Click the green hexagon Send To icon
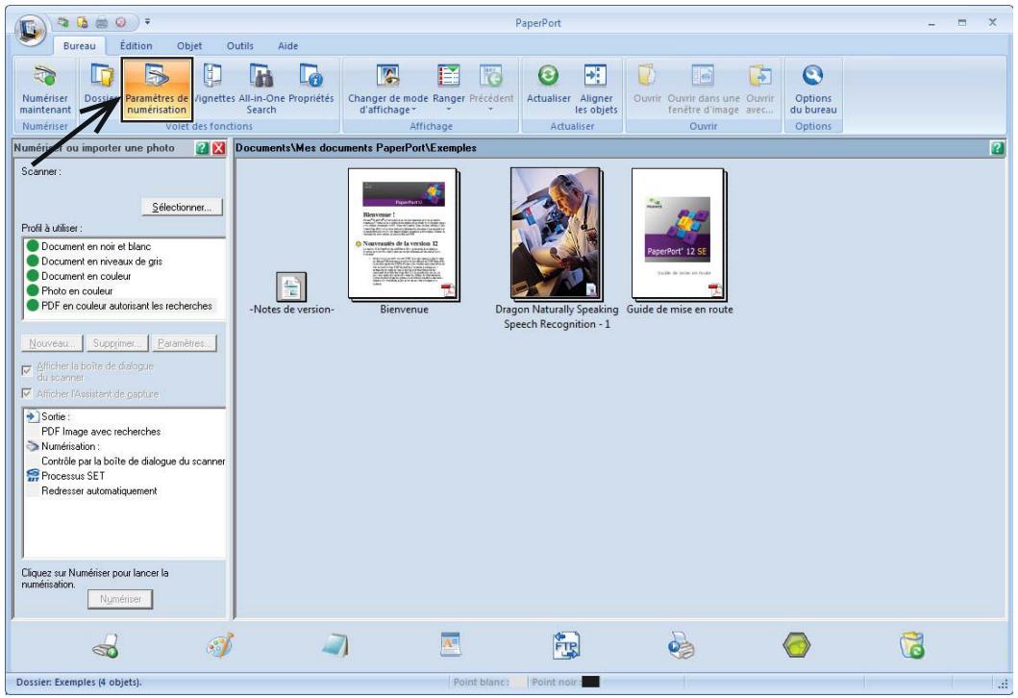This screenshot has width=1018, height=698. (796, 646)
